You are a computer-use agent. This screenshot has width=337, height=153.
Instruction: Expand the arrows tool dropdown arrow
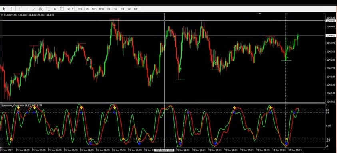(73, 9)
